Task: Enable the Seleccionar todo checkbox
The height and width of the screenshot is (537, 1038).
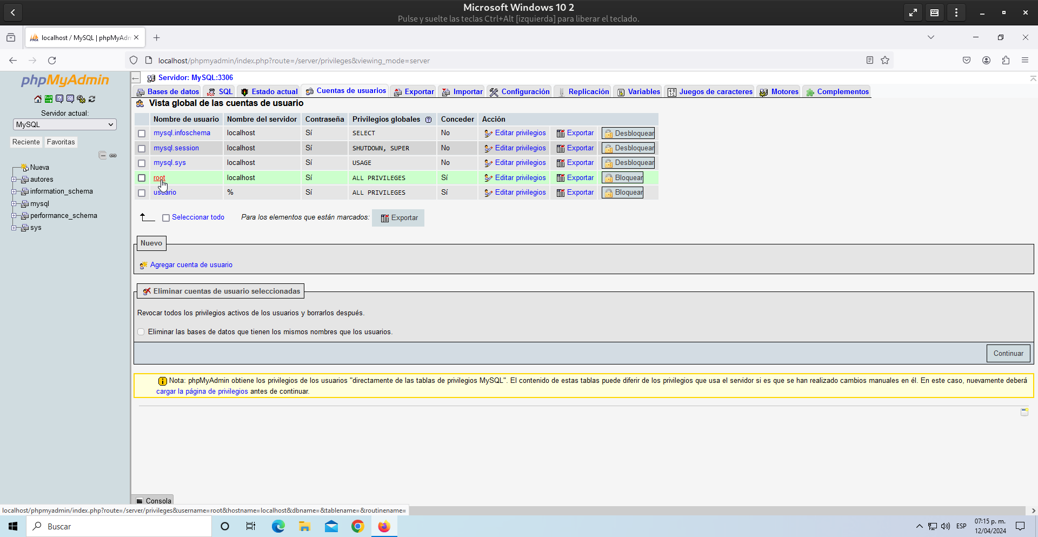Action: click(x=166, y=218)
